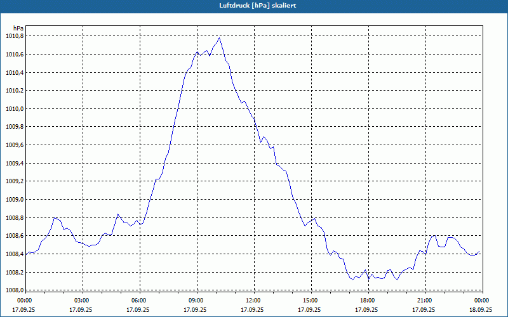Select the 1009,0 y-axis label

point(15,200)
